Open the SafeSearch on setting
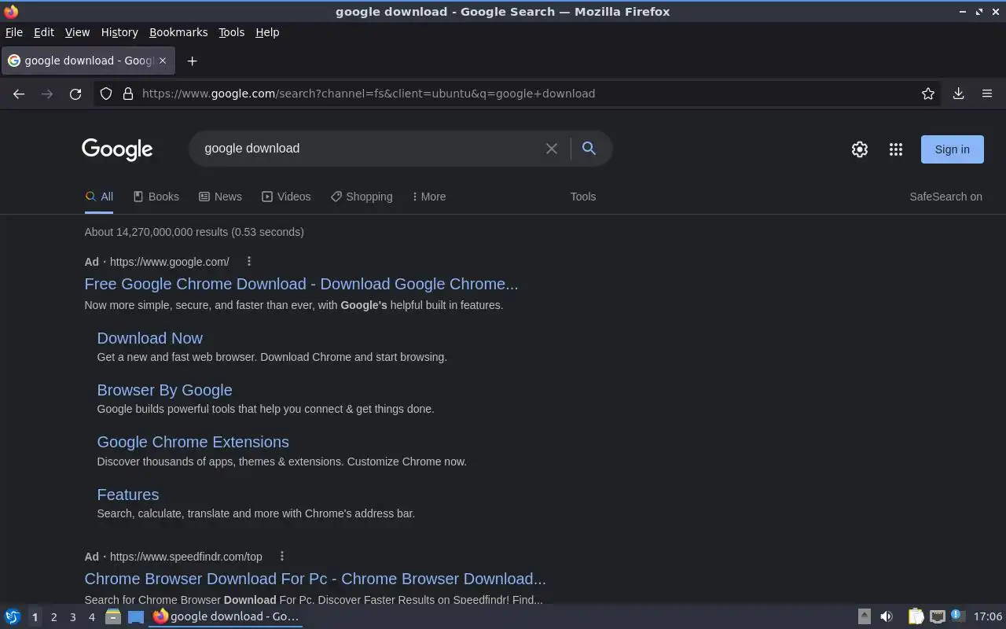 [945, 197]
